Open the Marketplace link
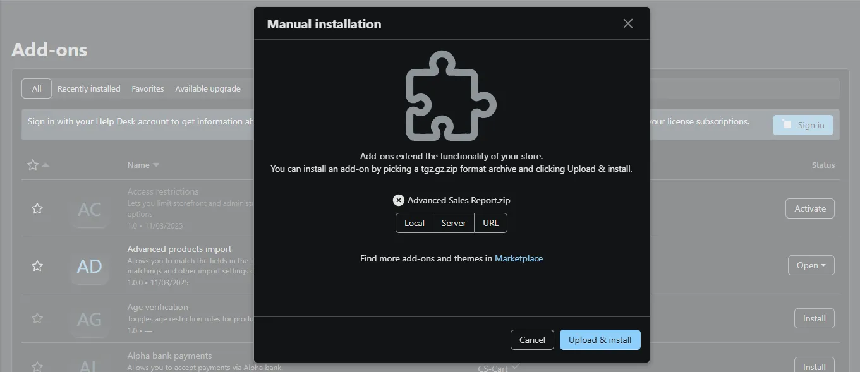 [519, 258]
